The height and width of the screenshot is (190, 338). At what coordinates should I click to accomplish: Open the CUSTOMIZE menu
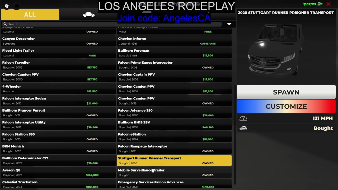click(286, 106)
